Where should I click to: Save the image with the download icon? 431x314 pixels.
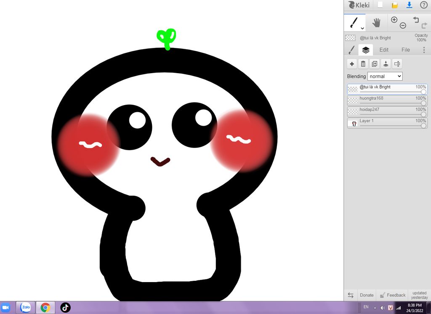tap(409, 5)
